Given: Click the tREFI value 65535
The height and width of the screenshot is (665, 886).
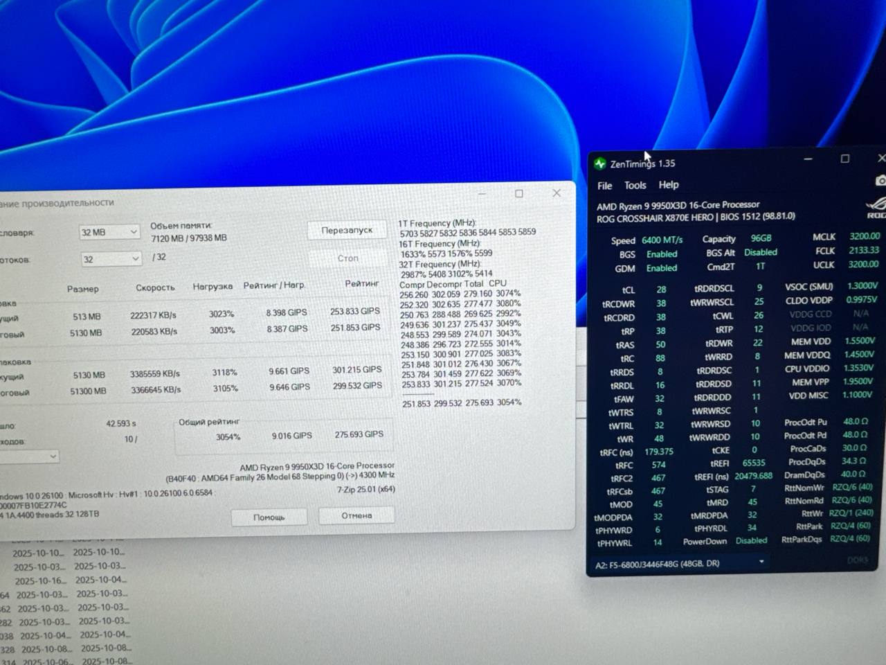Looking at the screenshot, I should [754, 463].
